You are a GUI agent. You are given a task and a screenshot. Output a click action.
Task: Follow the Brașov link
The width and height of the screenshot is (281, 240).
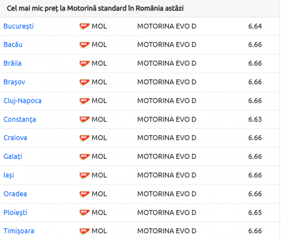[x=15, y=82]
